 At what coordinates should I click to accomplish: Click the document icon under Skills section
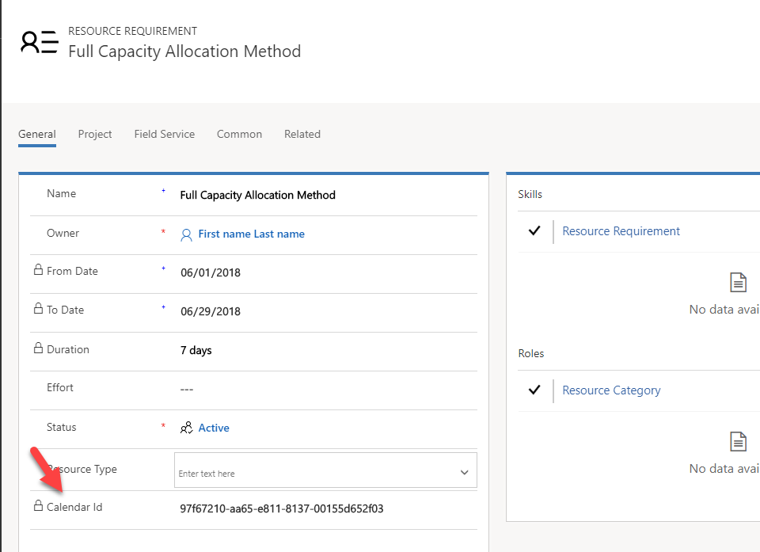[x=738, y=282]
